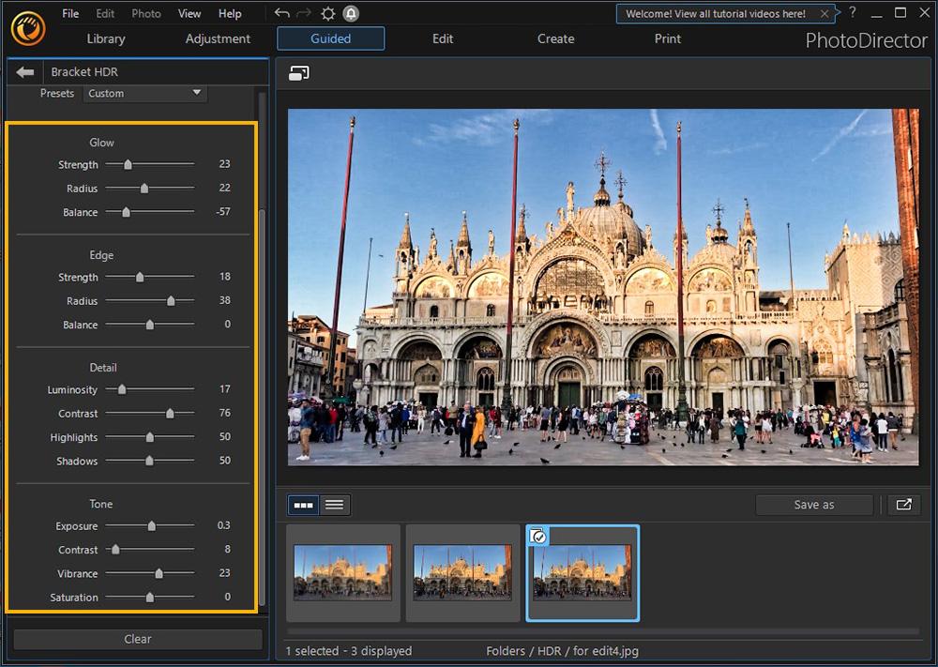Open the notifications bell icon
Image resolution: width=938 pixels, height=667 pixels.
(349, 13)
